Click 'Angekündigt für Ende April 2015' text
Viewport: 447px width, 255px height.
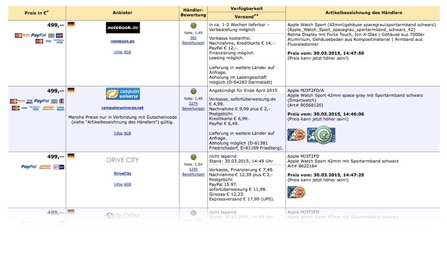(x=243, y=90)
